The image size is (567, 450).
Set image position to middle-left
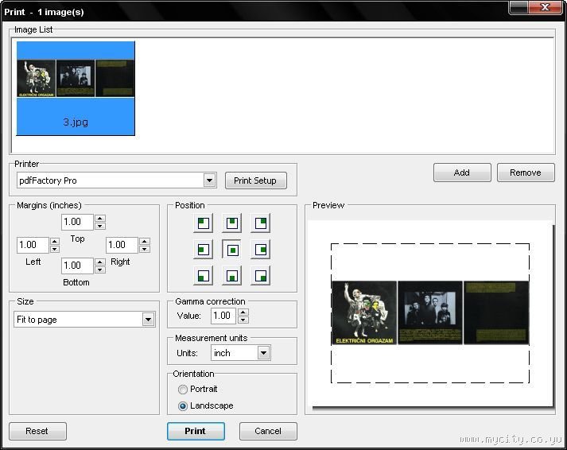[204, 250]
